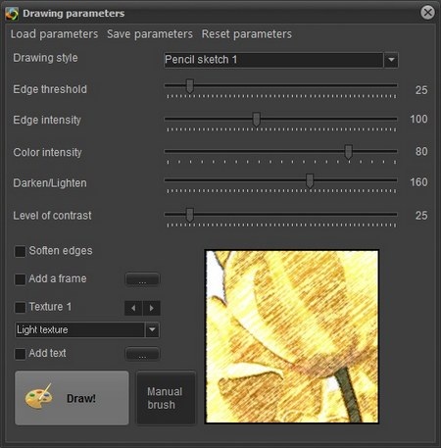This screenshot has height=448, width=441.
Task: Open the Load parameters menu
Action: (x=54, y=34)
